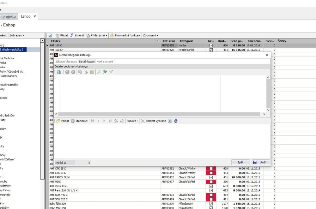Click Změnit with the pencil icon
The image size is (316, 209).
click(x=77, y=35)
